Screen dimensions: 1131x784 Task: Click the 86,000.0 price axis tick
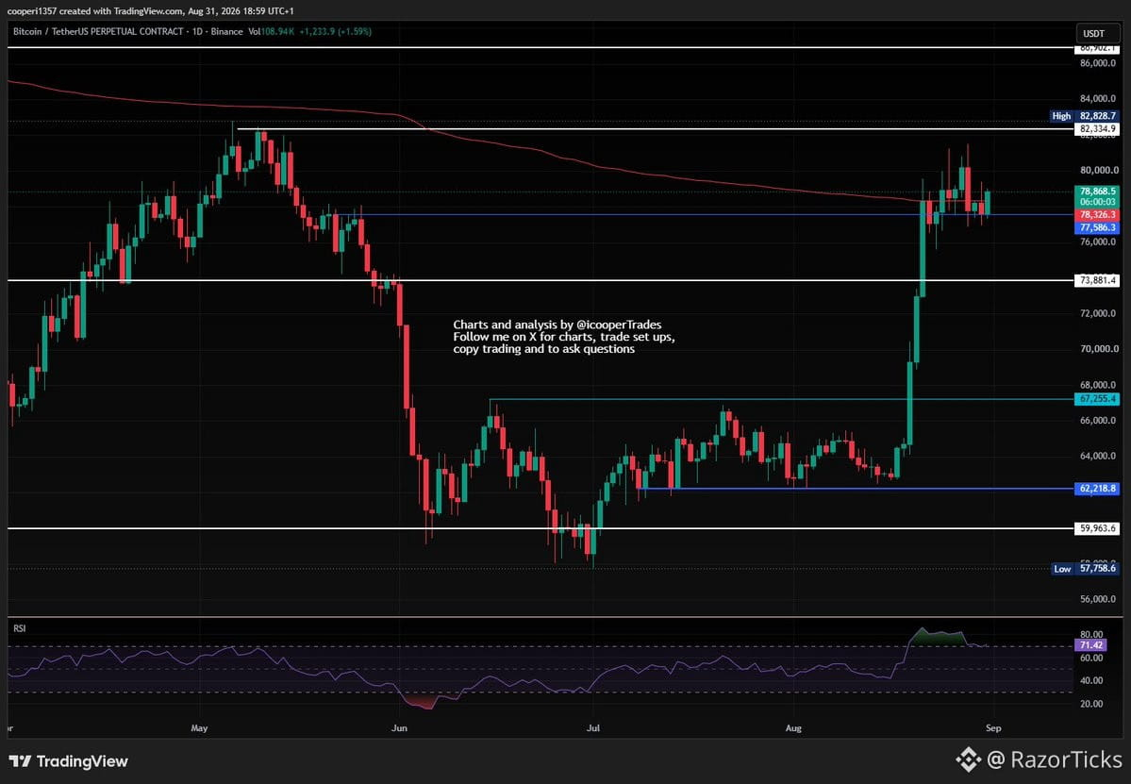pos(1098,63)
